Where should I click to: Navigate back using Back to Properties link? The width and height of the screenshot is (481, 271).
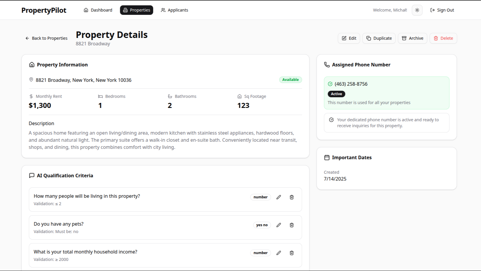(46, 38)
